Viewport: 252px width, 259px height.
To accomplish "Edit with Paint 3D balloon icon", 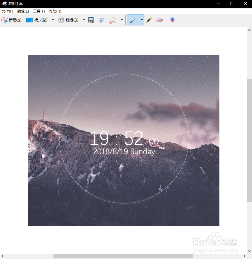I will [x=172, y=20].
